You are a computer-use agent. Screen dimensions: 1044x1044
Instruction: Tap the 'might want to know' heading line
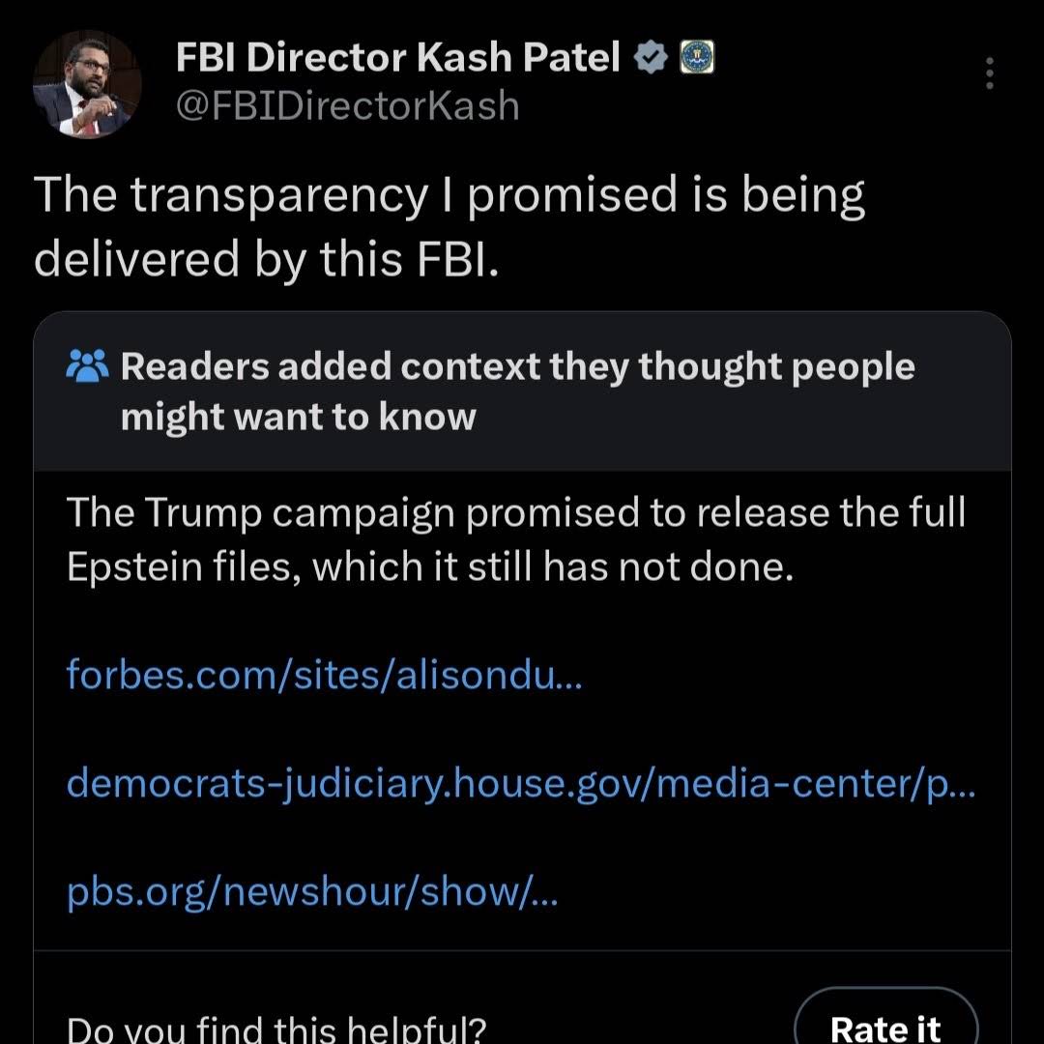pos(299,417)
